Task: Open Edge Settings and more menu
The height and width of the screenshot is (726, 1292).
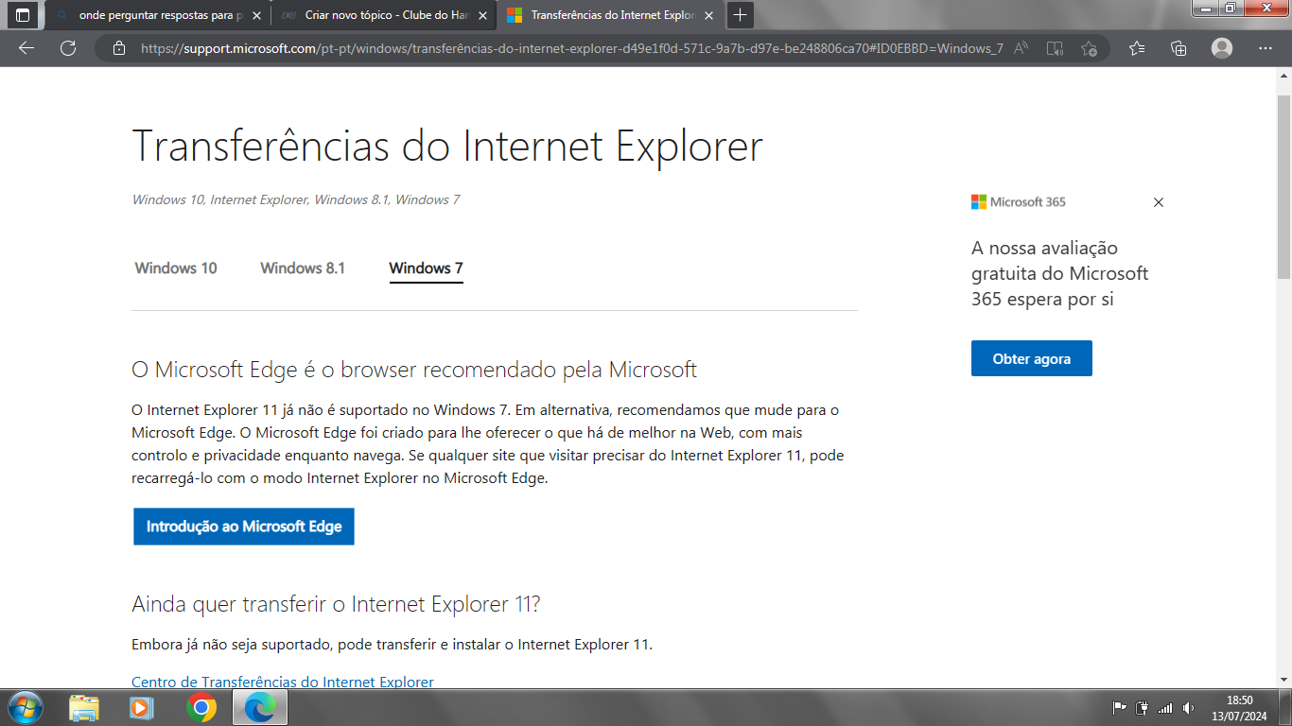Action: [x=1266, y=48]
